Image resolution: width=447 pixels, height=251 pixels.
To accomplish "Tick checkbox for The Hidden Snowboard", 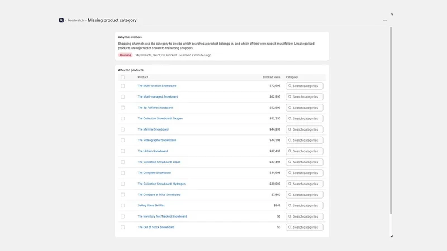I will tap(122, 151).
